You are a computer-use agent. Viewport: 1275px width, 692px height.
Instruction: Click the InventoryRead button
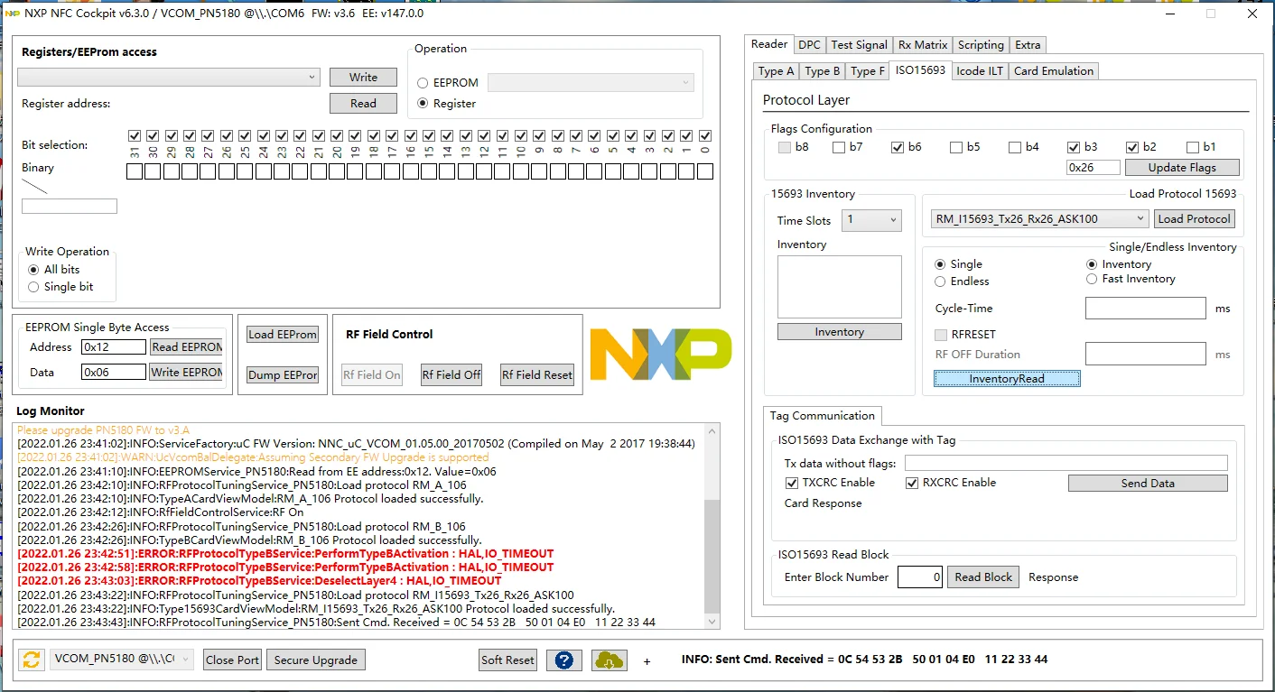click(1007, 379)
